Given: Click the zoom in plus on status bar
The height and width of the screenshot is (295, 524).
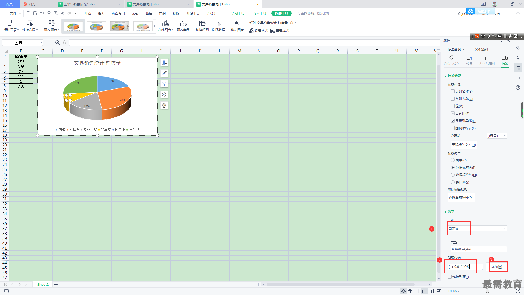Looking at the screenshot, I should pos(511,291).
